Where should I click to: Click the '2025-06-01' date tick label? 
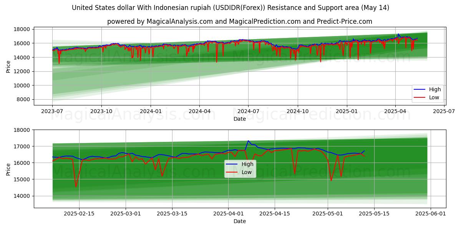431,214
